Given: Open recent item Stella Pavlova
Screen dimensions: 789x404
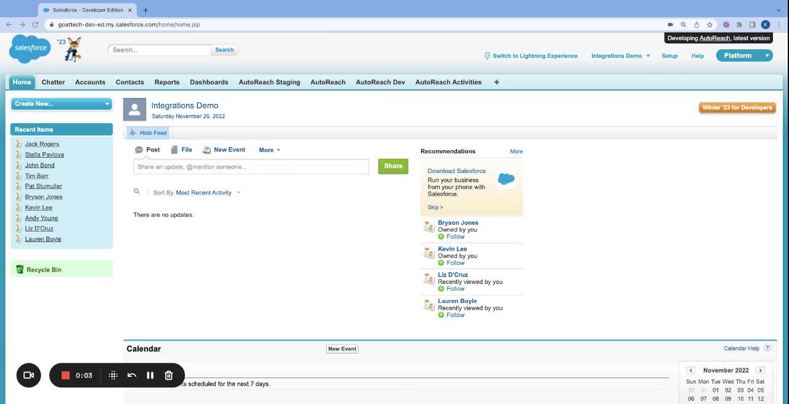Looking at the screenshot, I should pyautogui.click(x=44, y=155).
